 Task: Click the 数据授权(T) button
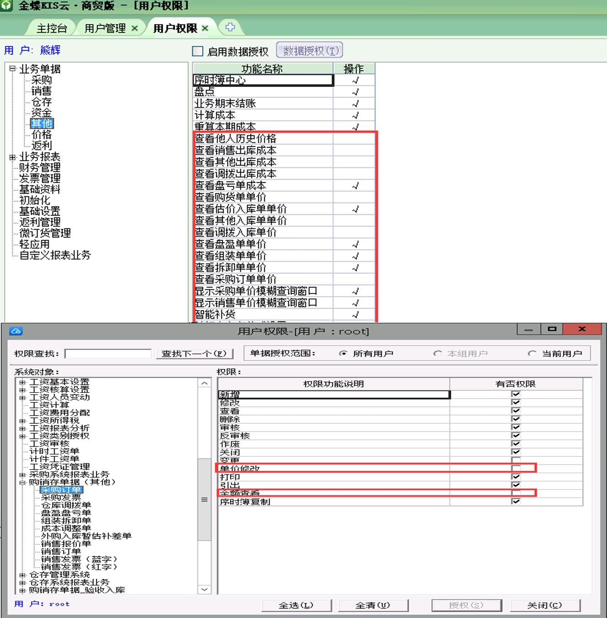309,51
